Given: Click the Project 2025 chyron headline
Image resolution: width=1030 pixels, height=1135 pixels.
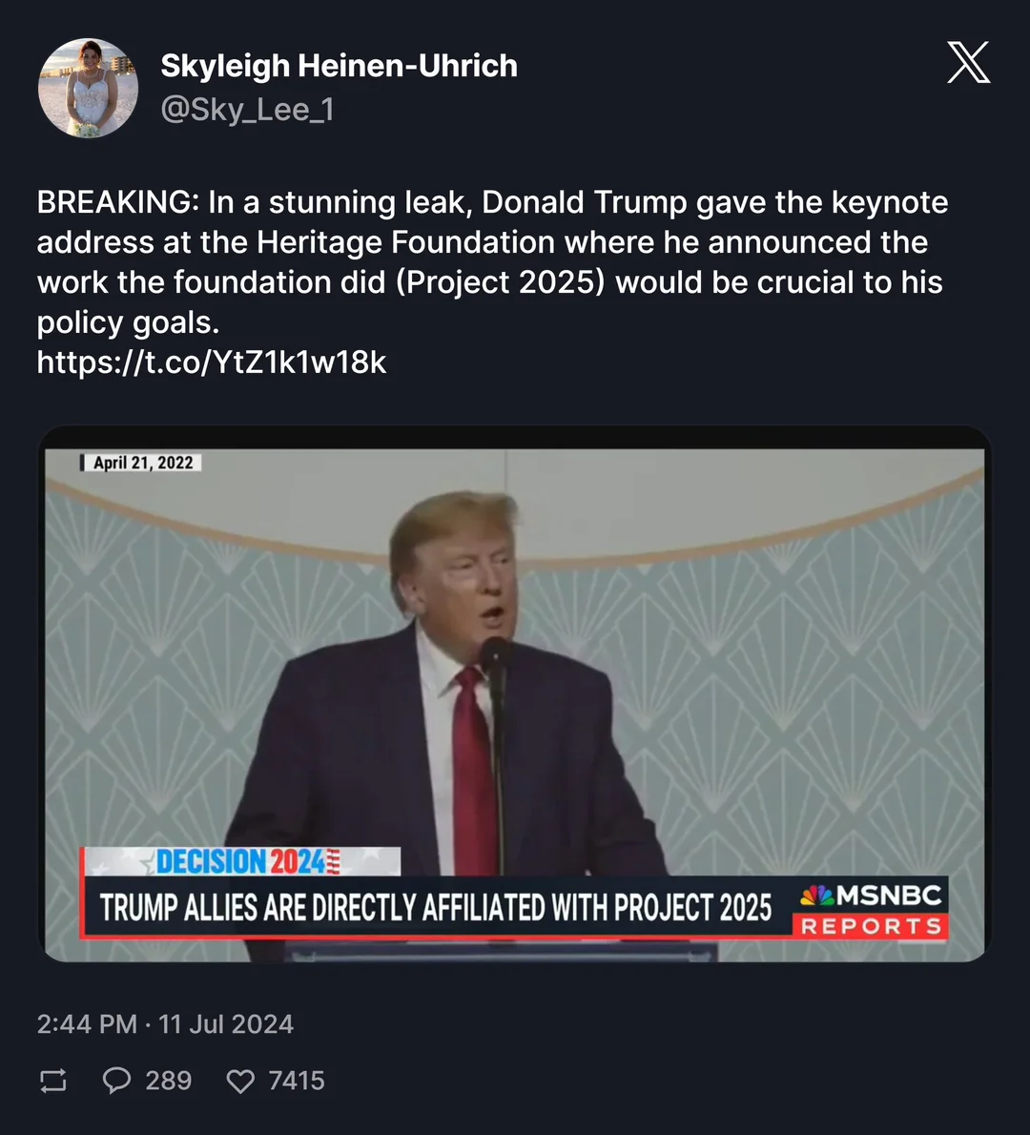Looking at the screenshot, I should 436,908.
